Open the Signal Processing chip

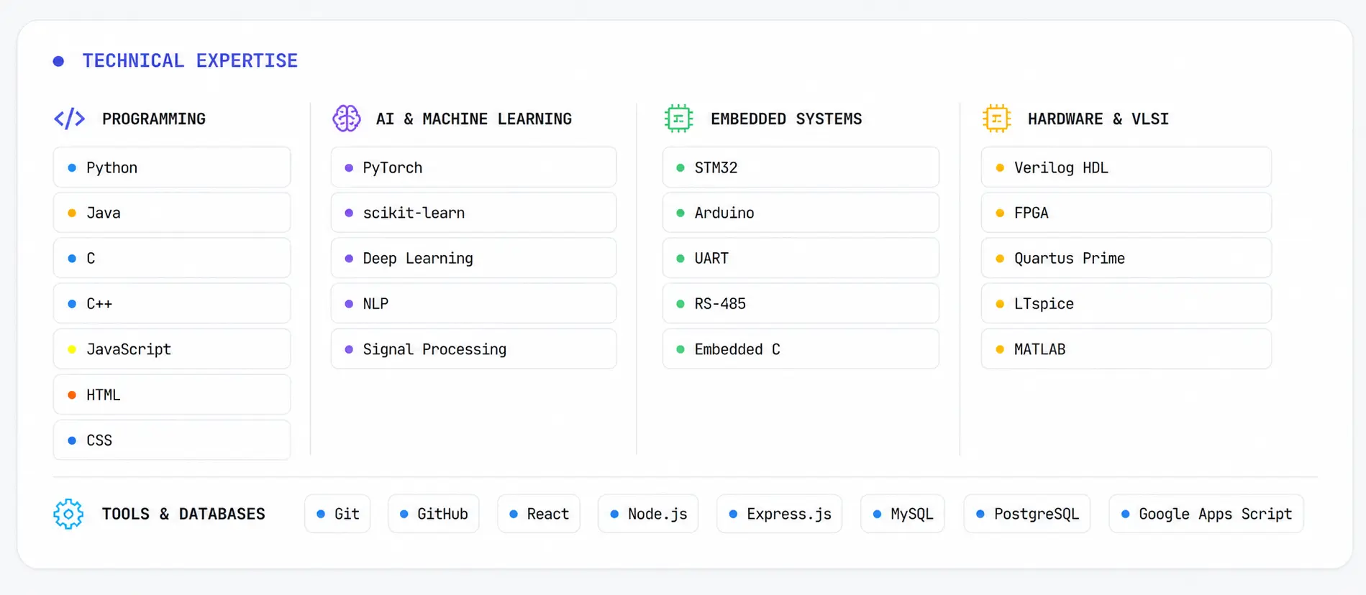pyautogui.click(x=473, y=349)
